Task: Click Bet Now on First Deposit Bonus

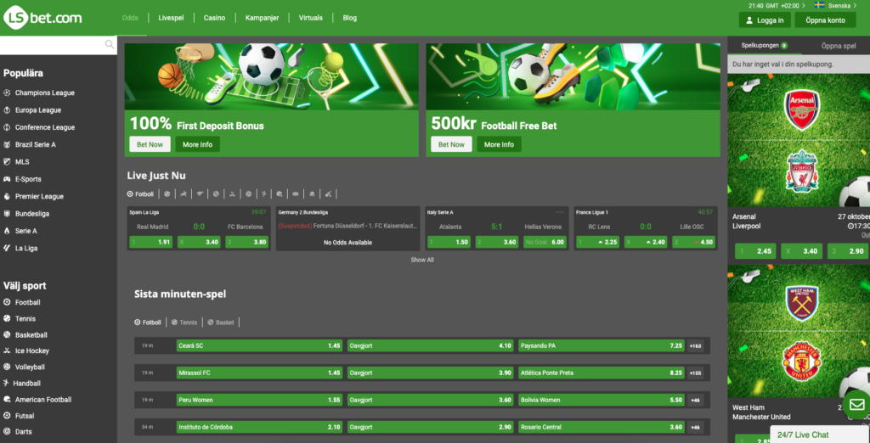Action: pyautogui.click(x=150, y=144)
